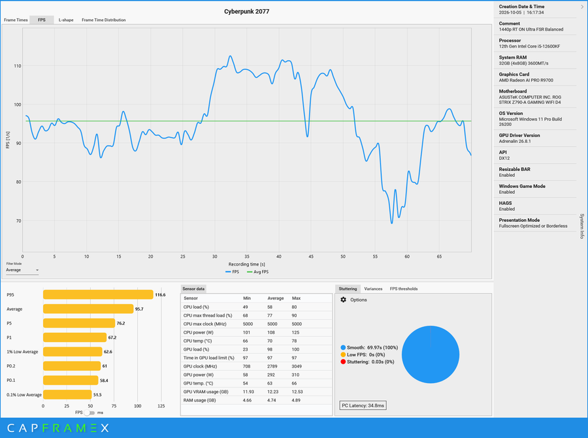Image resolution: width=588 pixels, height=438 pixels.
Task: Switch to the Variances tab
Action: [x=373, y=289]
